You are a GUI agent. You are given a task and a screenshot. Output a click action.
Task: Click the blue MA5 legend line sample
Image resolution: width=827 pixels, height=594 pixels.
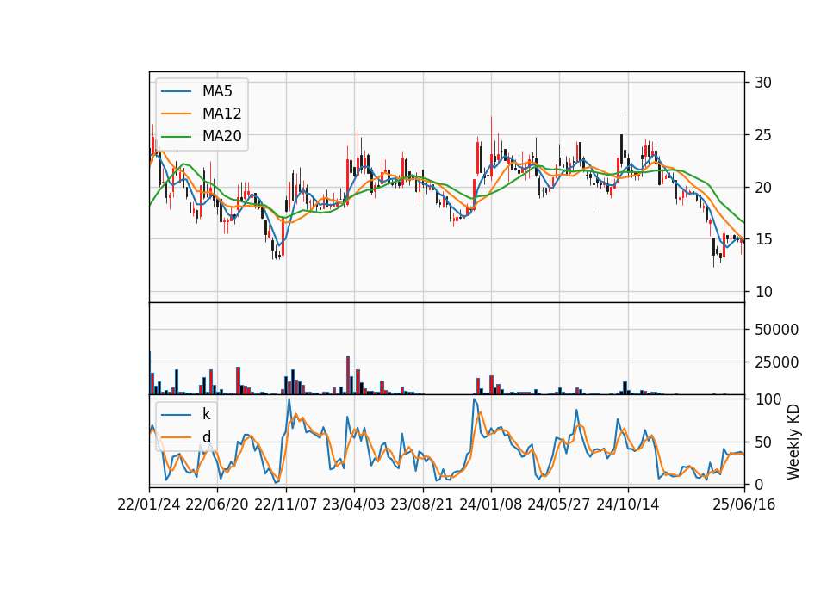176,92
